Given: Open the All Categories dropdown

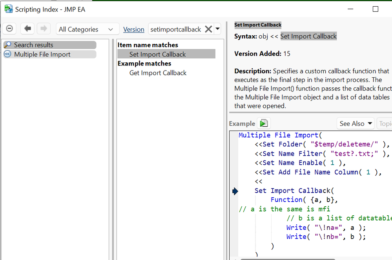Looking at the screenshot, I should pos(86,29).
